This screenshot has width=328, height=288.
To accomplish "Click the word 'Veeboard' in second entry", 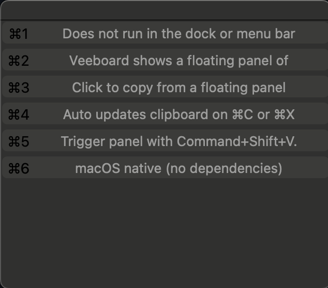I will coord(99,61).
